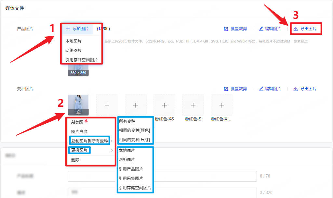Choose 本地图片 in 更换图片 submenu
The height and width of the screenshot is (198, 333).
pos(127,150)
